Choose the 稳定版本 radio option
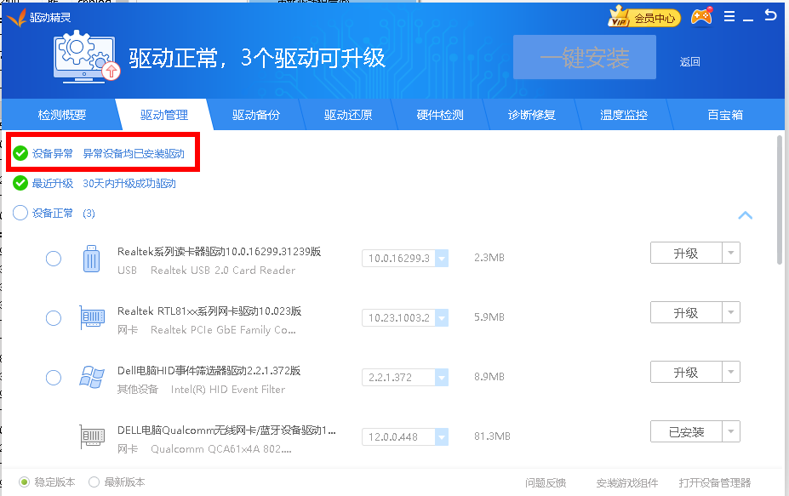The height and width of the screenshot is (496, 789). 24,482
